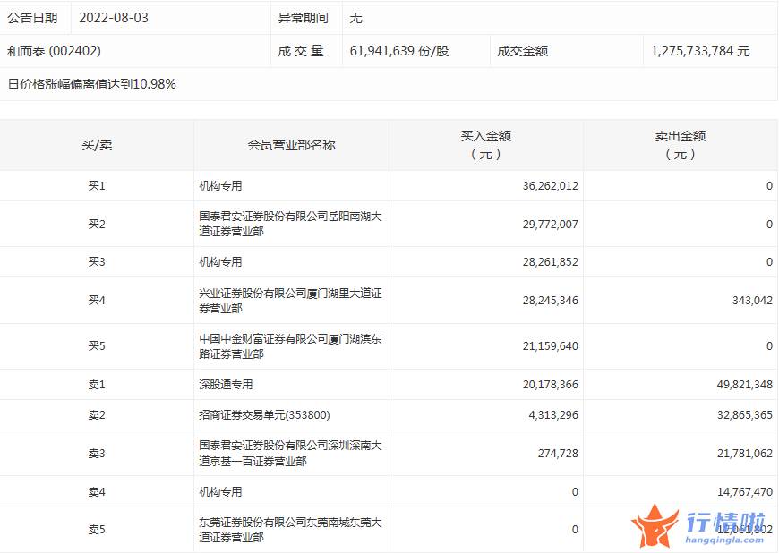Click the 公告日期 label
The height and width of the screenshot is (553, 779).
[x=32, y=18]
